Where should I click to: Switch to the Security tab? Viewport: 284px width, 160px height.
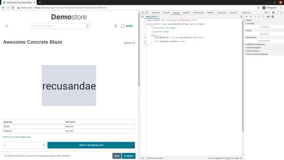coord(233,13)
